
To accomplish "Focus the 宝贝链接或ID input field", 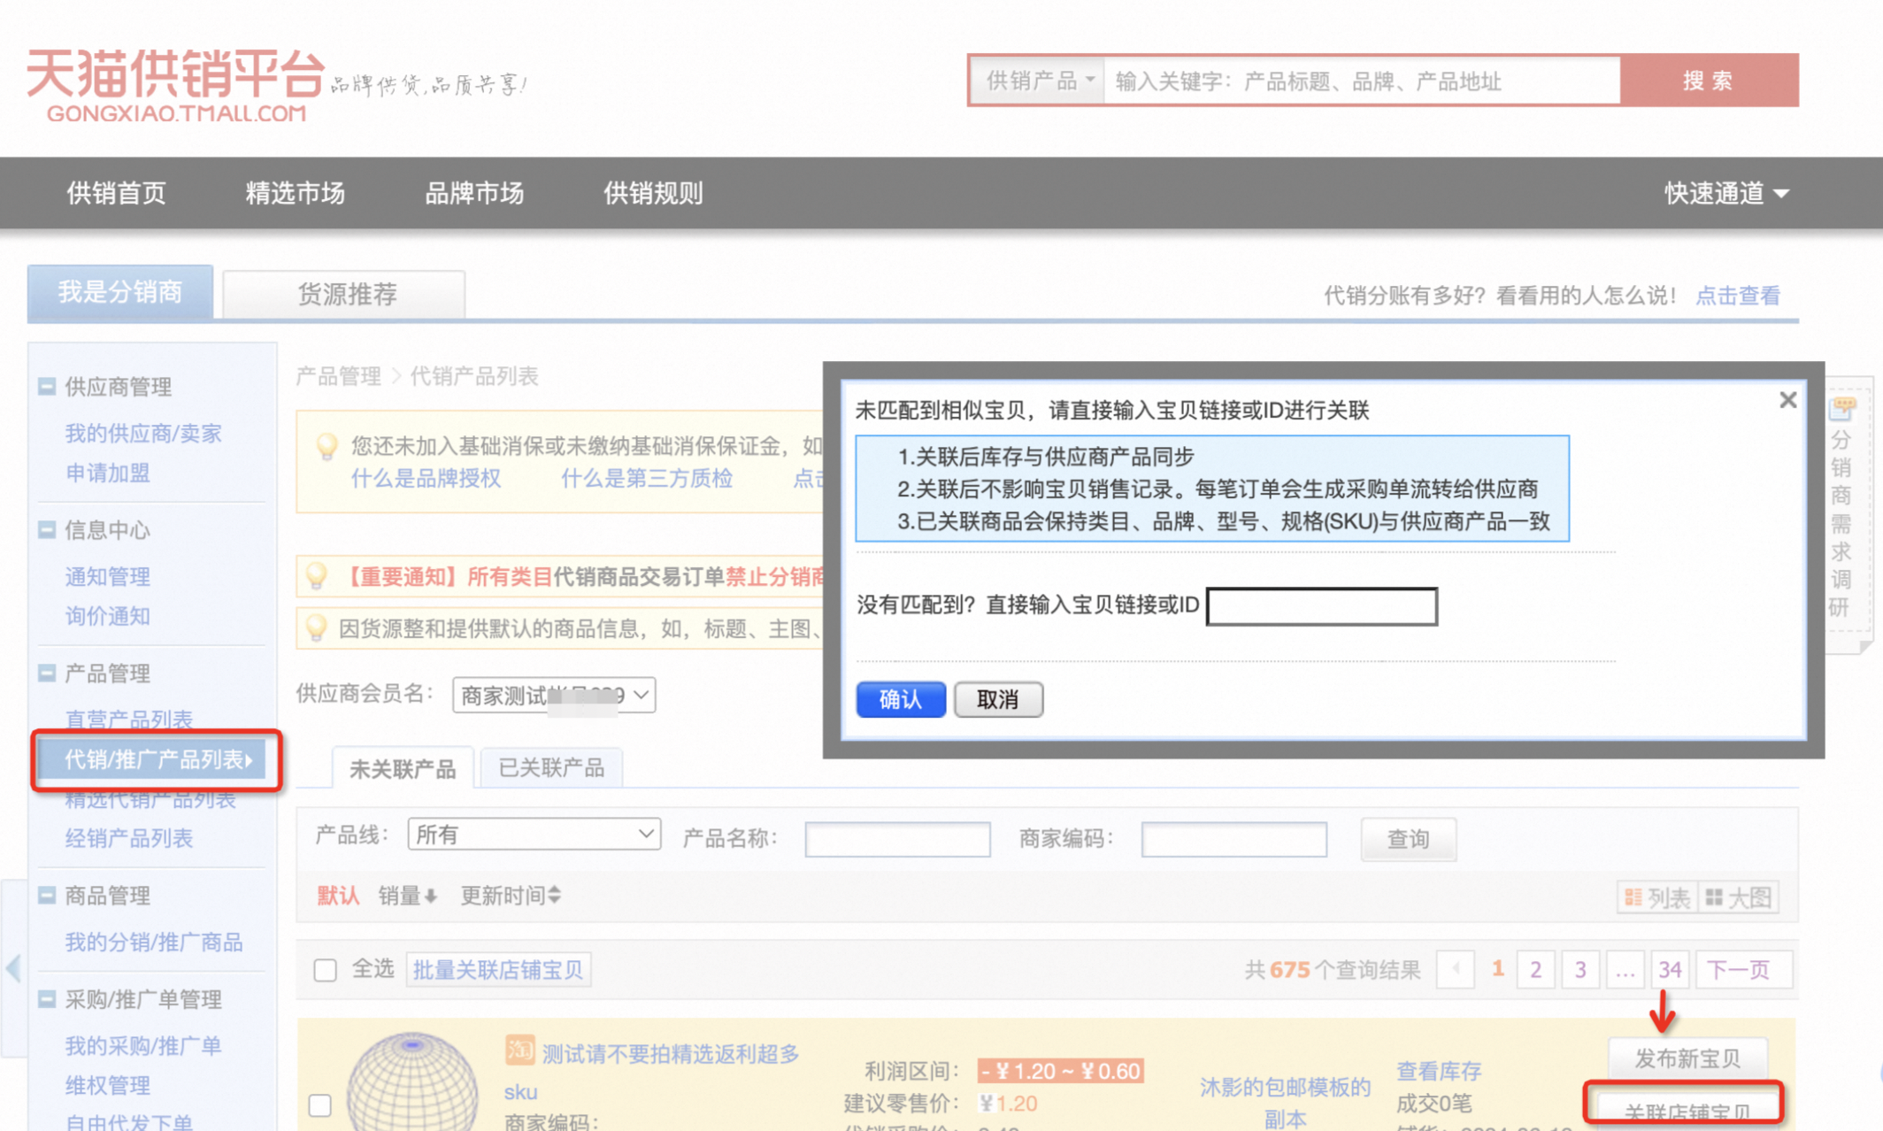I will [1322, 606].
